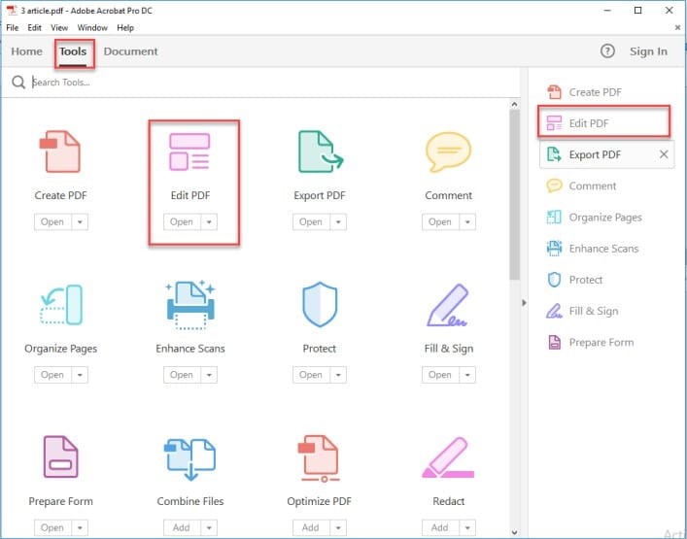The image size is (687, 539).
Task: Select Prepare Form in the right sidebar
Action: 590,343
